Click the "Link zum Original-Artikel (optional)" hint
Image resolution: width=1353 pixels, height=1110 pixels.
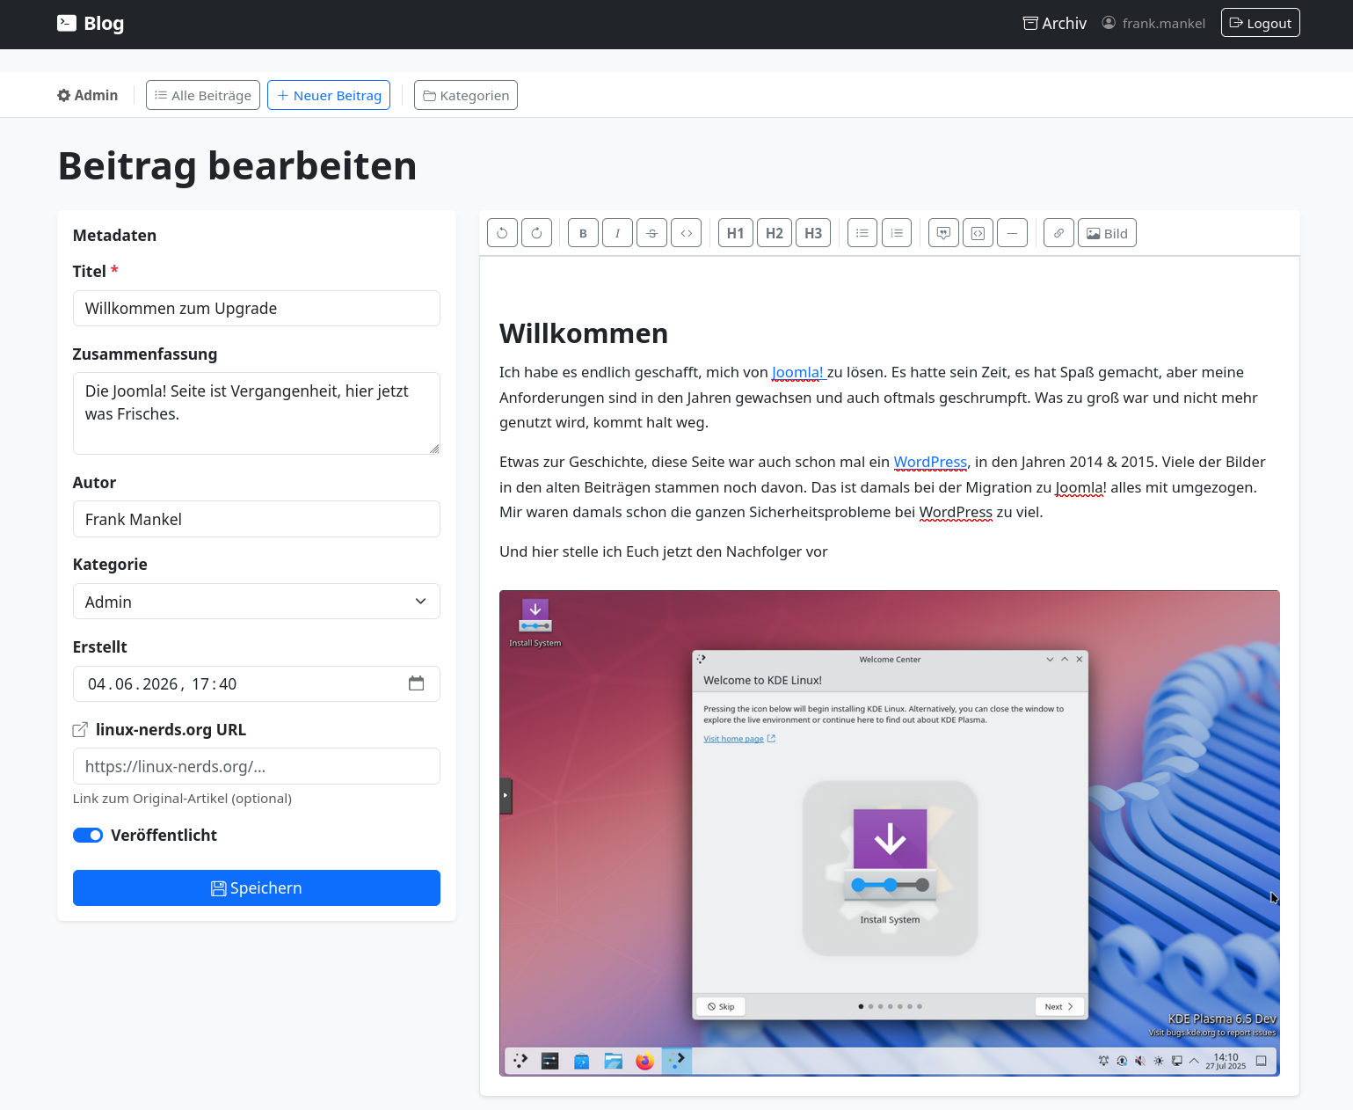click(182, 799)
